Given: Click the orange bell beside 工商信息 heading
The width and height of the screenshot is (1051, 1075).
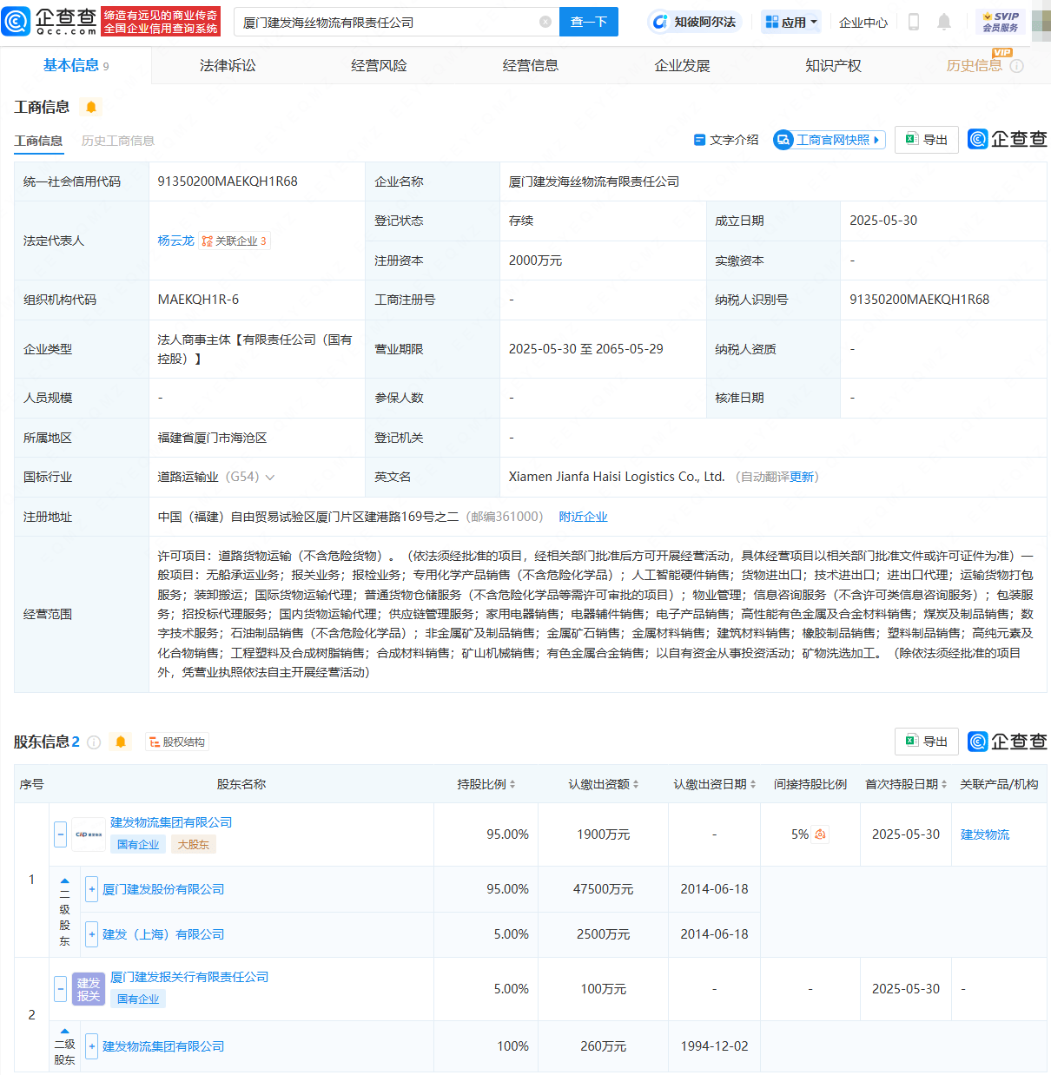Looking at the screenshot, I should [x=91, y=107].
